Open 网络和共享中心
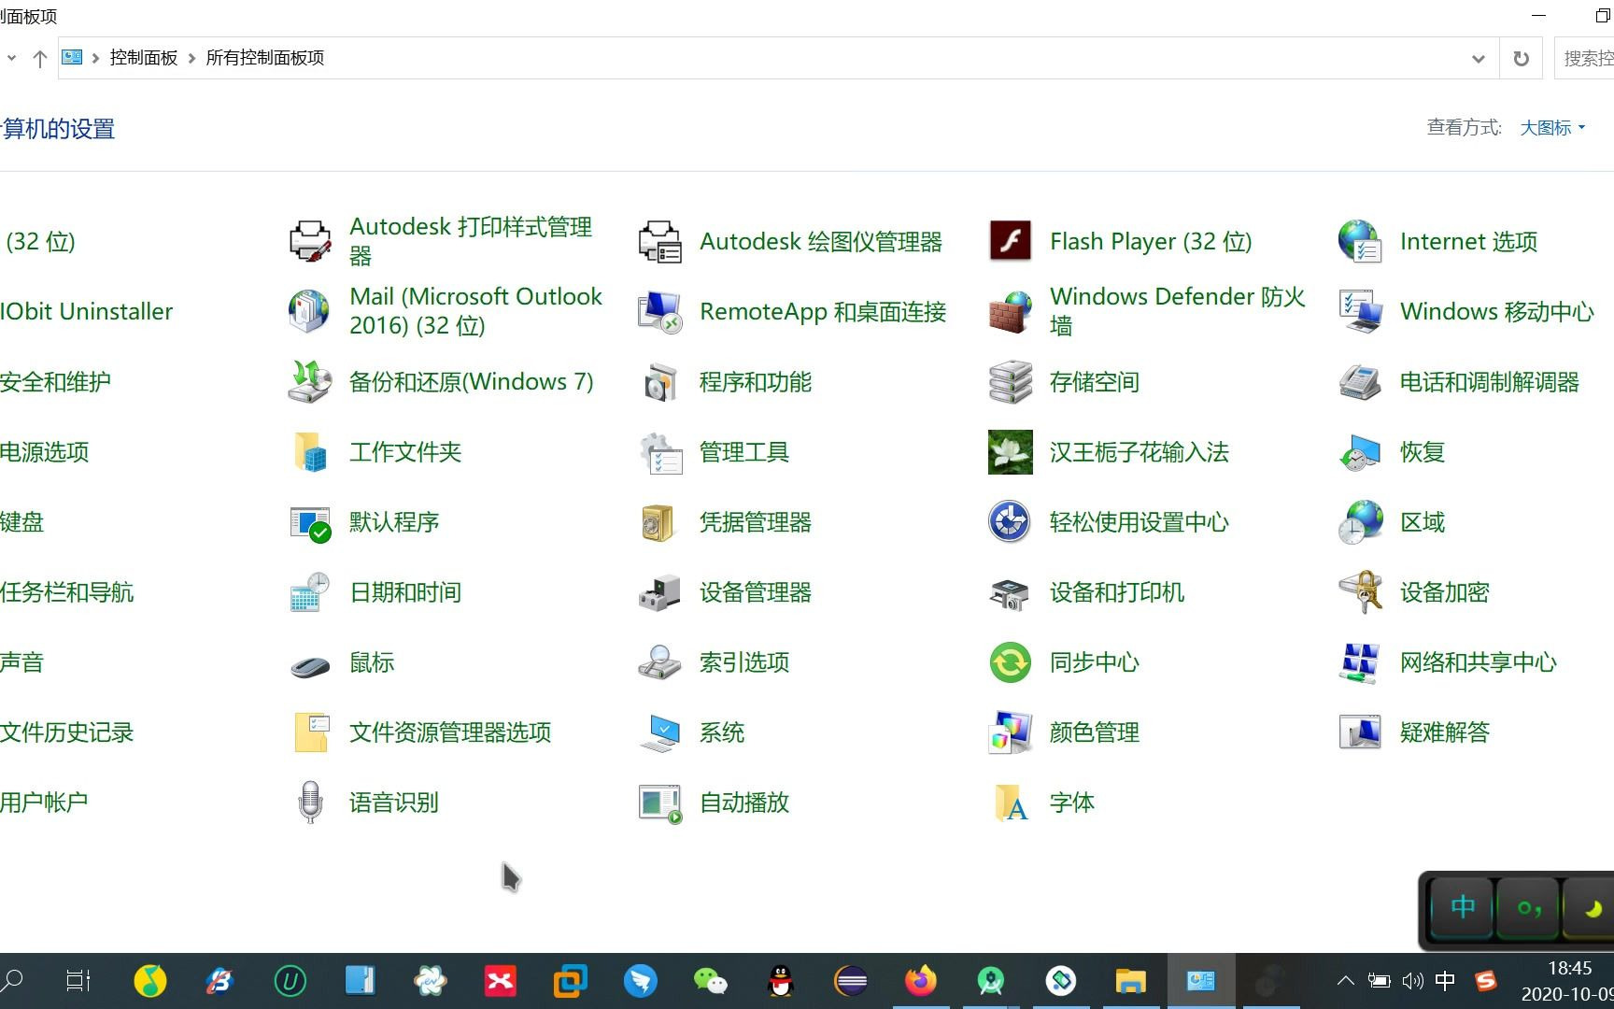This screenshot has height=1009, width=1614. (x=1479, y=662)
